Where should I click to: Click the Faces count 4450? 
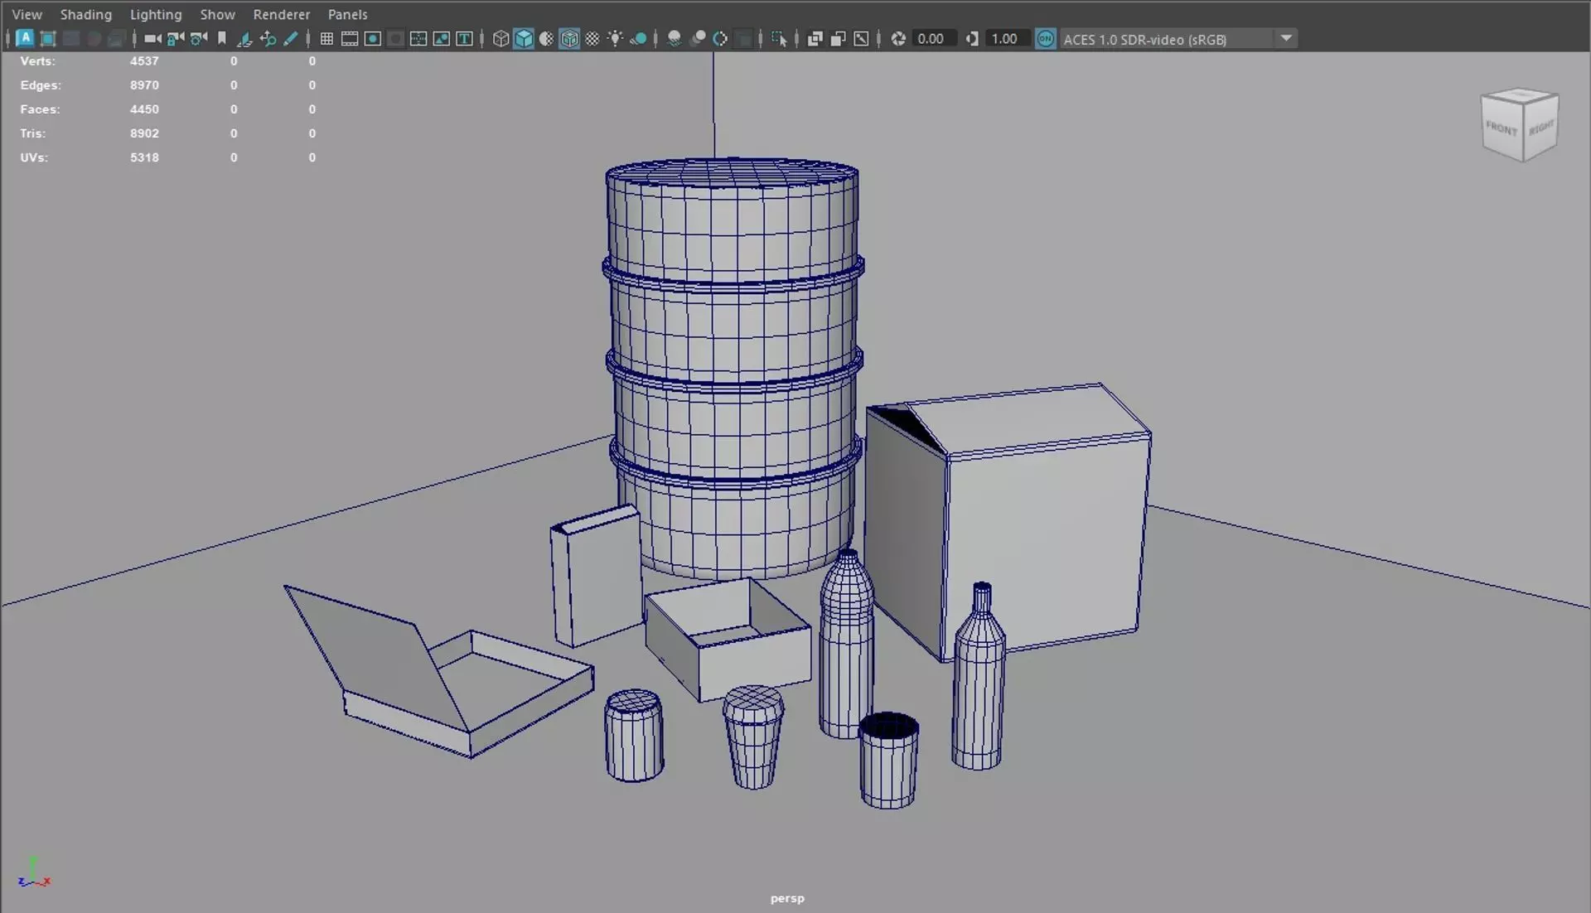(x=144, y=109)
